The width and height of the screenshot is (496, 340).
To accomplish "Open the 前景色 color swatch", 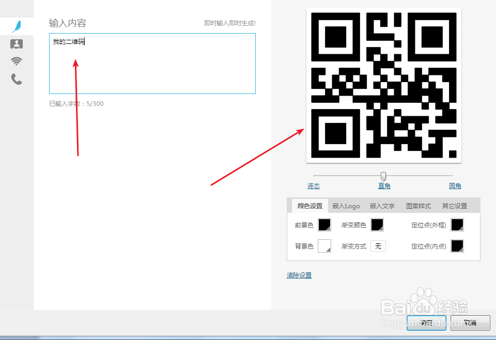I will pos(324,225).
